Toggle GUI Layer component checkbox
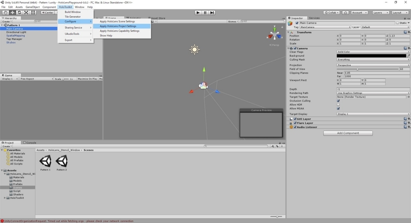Screen dimensions: 411x223 pyautogui.click(x=295, y=119)
